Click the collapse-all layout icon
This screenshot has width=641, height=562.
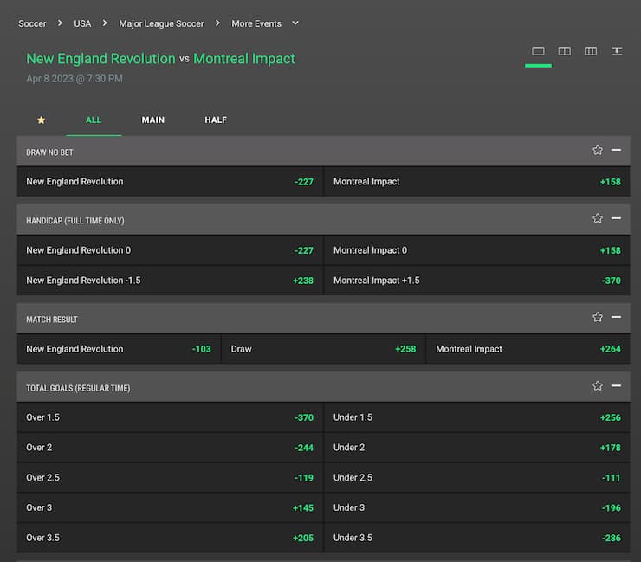coord(617,51)
